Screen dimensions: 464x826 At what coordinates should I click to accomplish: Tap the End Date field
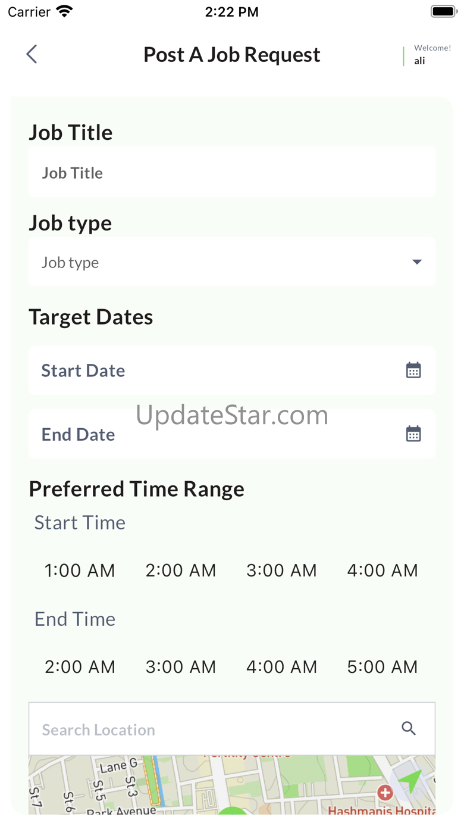click(x=232, y=434)
